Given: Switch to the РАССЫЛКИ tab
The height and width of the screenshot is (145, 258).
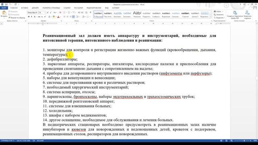Looking at the screenshot, I should pyautogui.click(x=78, y=8).
